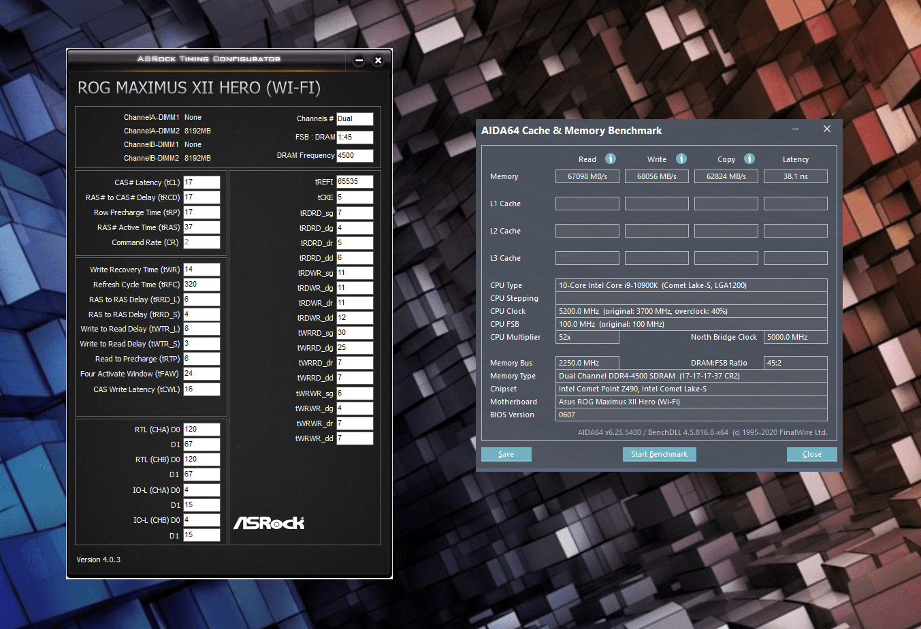Click the Memory Copy result 62824 MB/s
The width and height of the screenshot is (921, 629).
[x=726, y=176]
